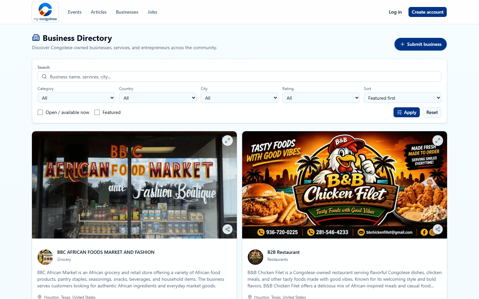Click the Business Directory building icon
This screenshot has width=479, height=299.
click(x=36, y=38)
